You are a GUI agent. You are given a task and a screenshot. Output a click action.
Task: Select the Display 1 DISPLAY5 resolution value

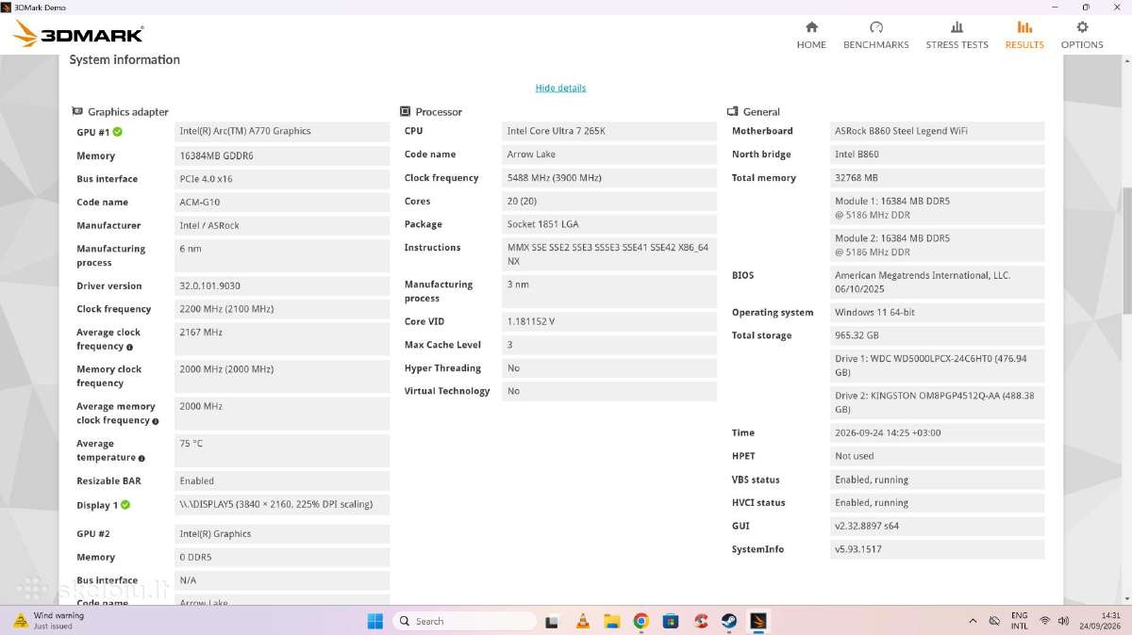point(282,504)
